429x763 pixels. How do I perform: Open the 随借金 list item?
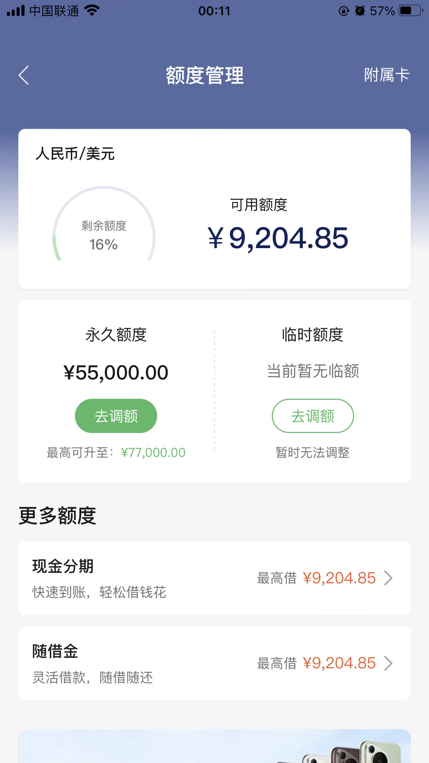click(214, 663)
